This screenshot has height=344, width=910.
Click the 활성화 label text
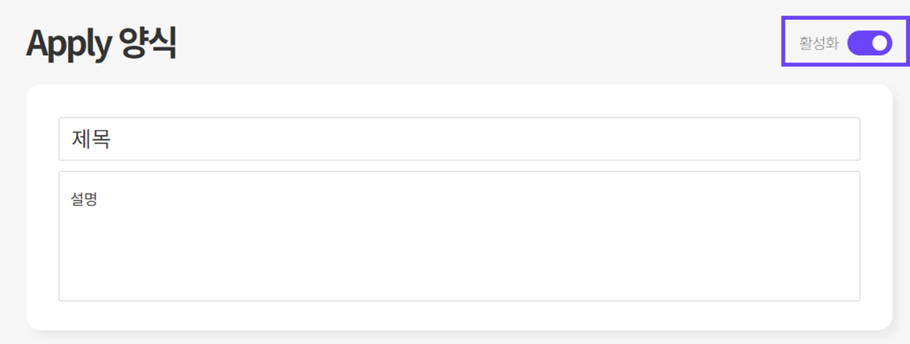[x=819, y=44]
